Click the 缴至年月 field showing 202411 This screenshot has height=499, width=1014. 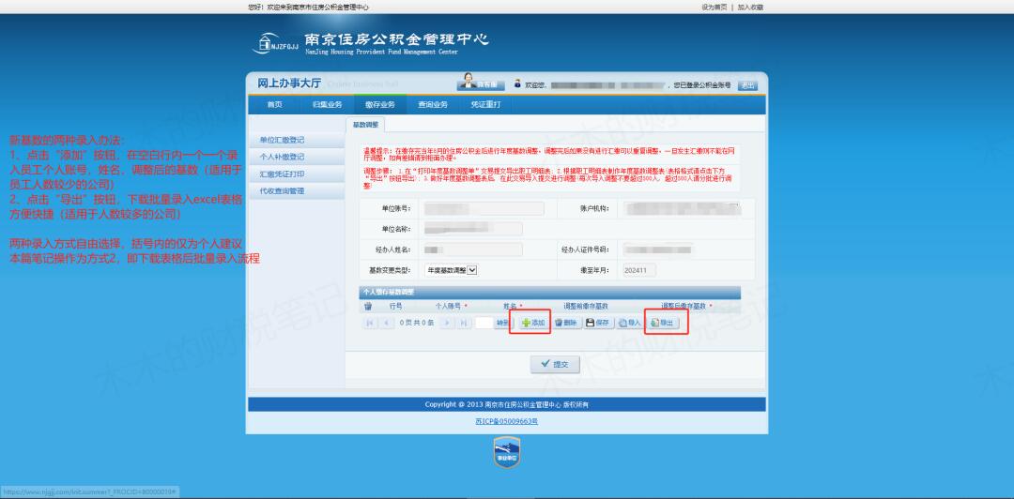point(639,270)
